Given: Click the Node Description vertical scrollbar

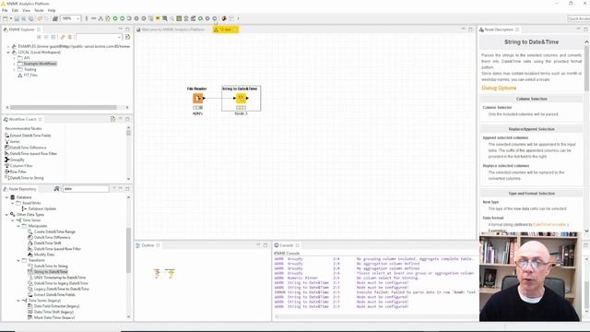Looking at the screenshot, I should 586,67.
